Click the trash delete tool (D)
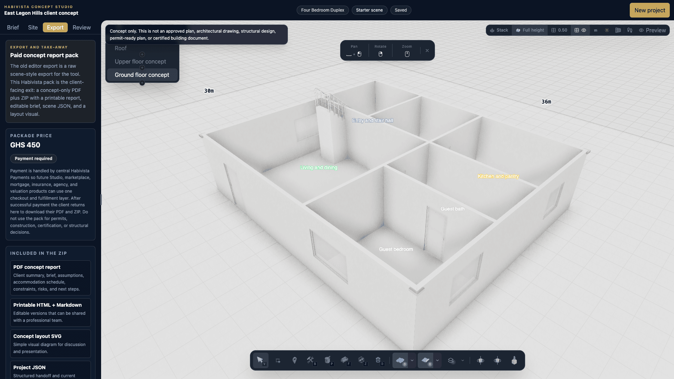 (378, 360)
